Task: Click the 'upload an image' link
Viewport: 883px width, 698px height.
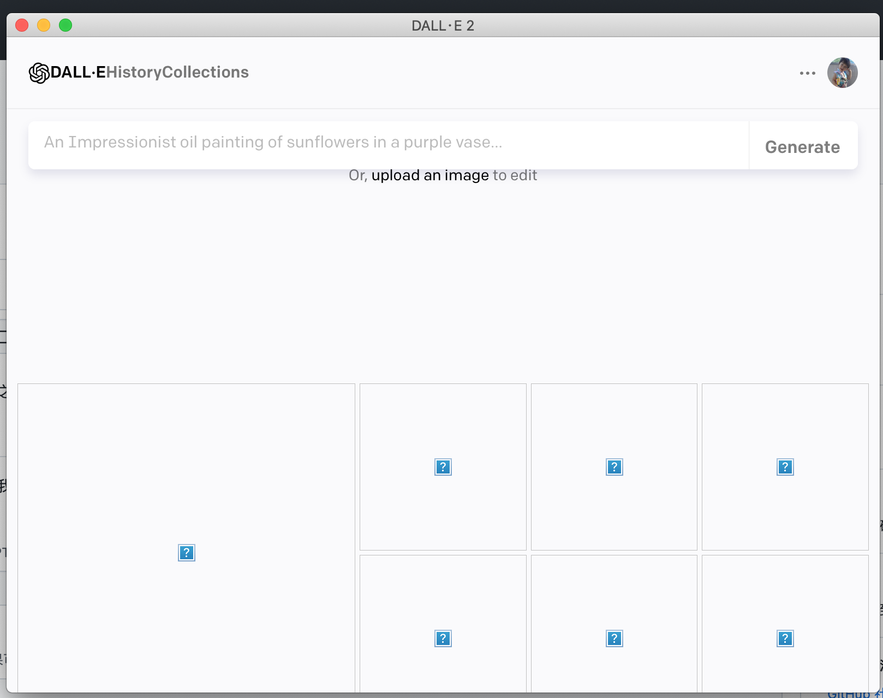Action: (x=430, y=175)
